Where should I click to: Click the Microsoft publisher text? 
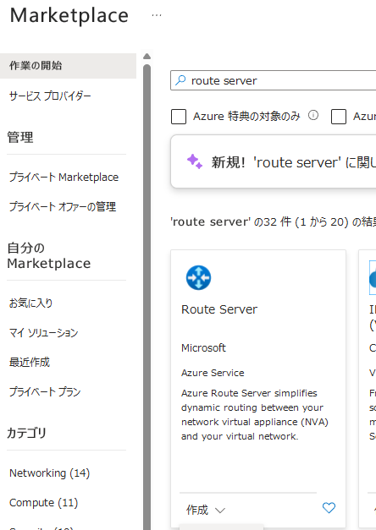pyautogui.click(x=203, y=347)
